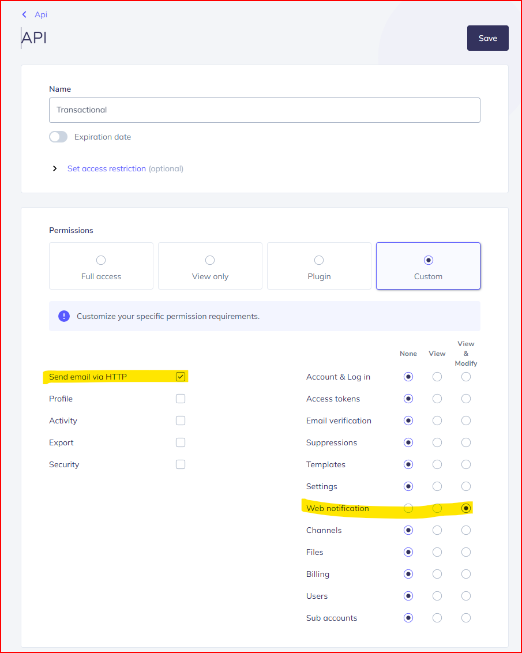The image size is (522, 653).
Task: Click the blue info icon in customize banner
Action: 64,316
